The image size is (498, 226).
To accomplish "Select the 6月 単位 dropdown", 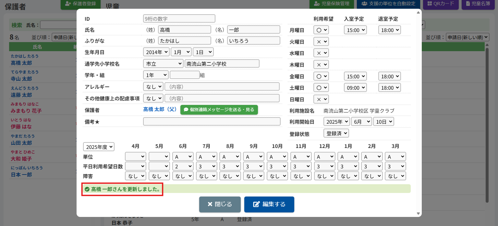I will point(183,157).
